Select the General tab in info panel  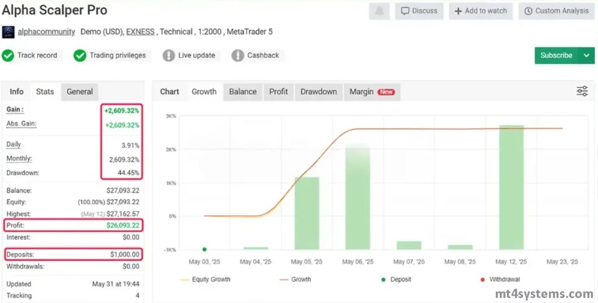(79, 92)
